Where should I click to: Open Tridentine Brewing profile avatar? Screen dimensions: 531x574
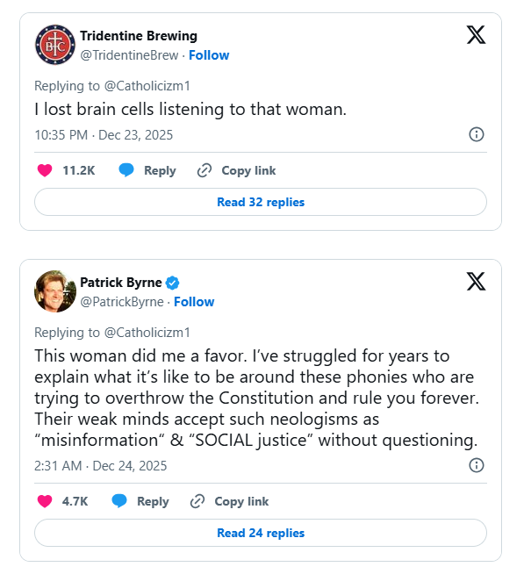point(55,45)
